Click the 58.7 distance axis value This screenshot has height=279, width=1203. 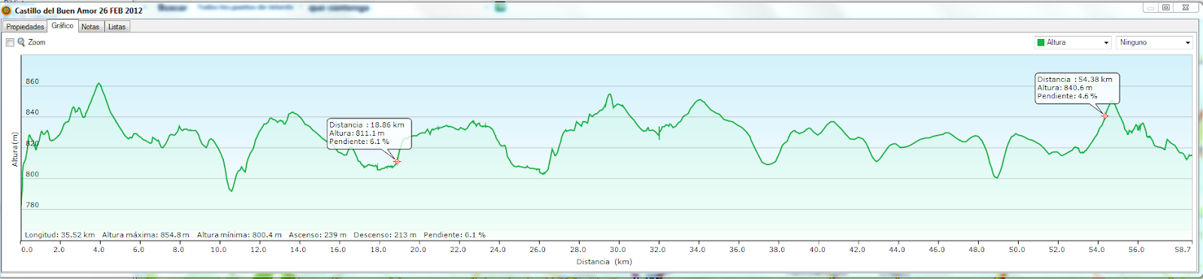(1183, 250)
